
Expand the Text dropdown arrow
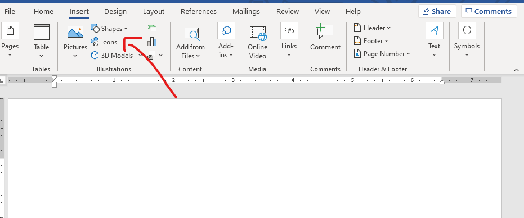click(435, 54)
